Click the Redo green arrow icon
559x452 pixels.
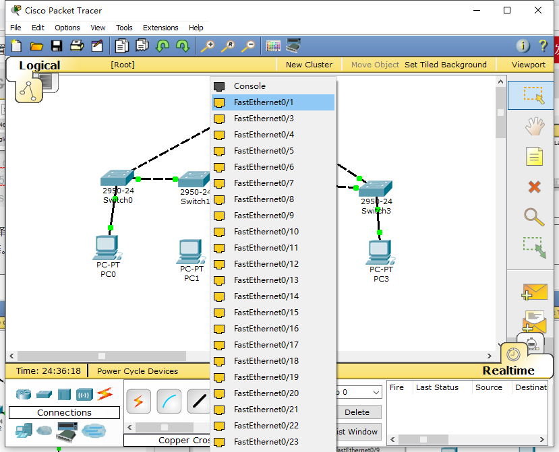pos(183,46)
